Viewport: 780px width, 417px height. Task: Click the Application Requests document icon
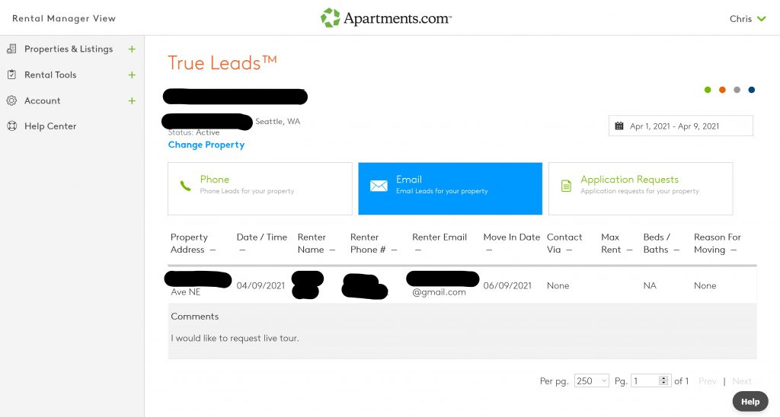coord(566,186)
